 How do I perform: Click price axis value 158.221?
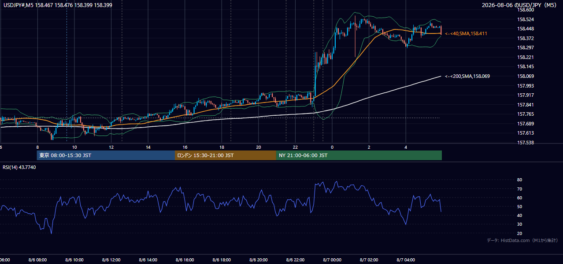click(526, 57)
